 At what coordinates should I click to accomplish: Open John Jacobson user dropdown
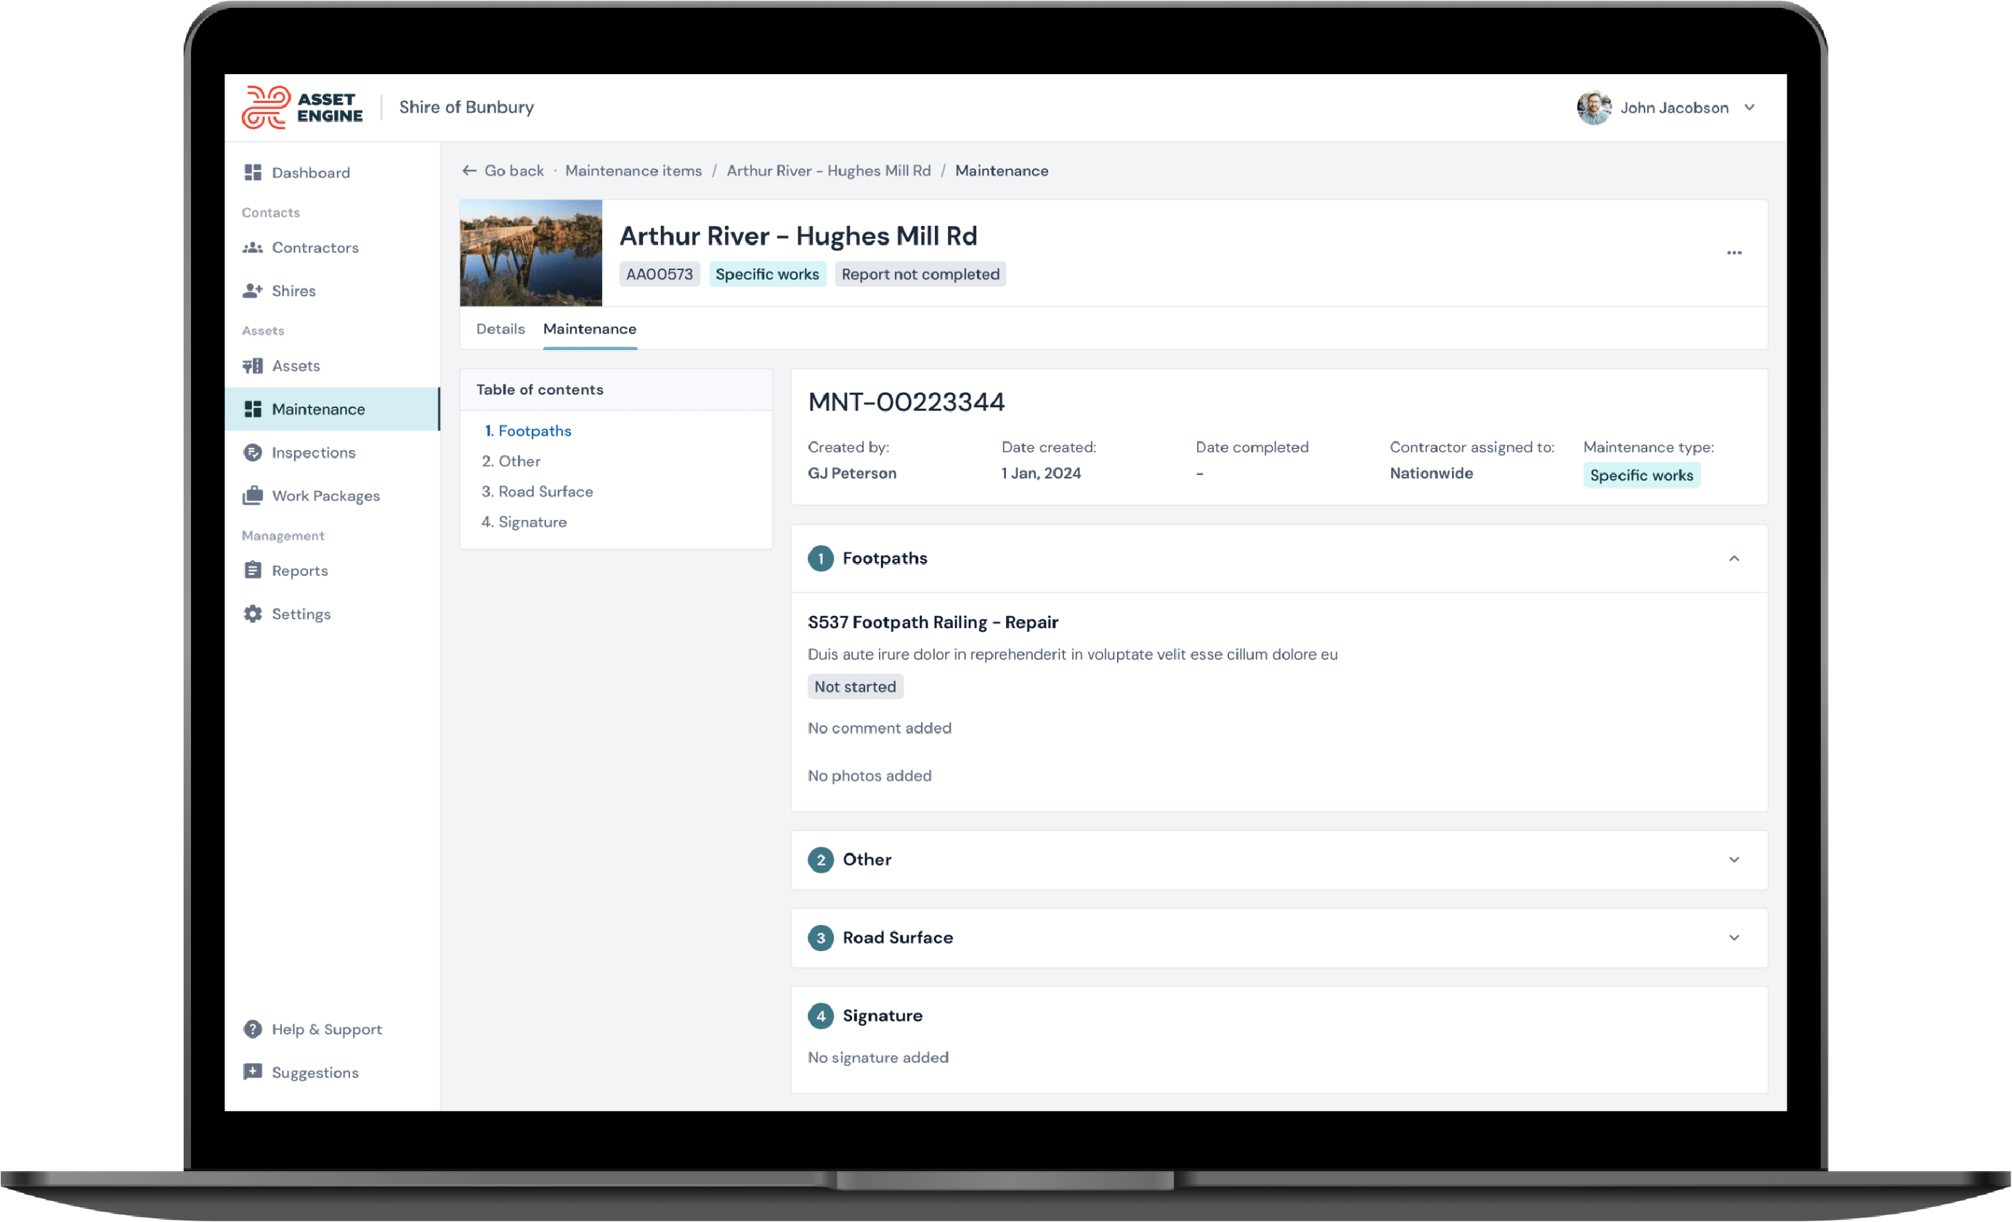pos(1749,107)
